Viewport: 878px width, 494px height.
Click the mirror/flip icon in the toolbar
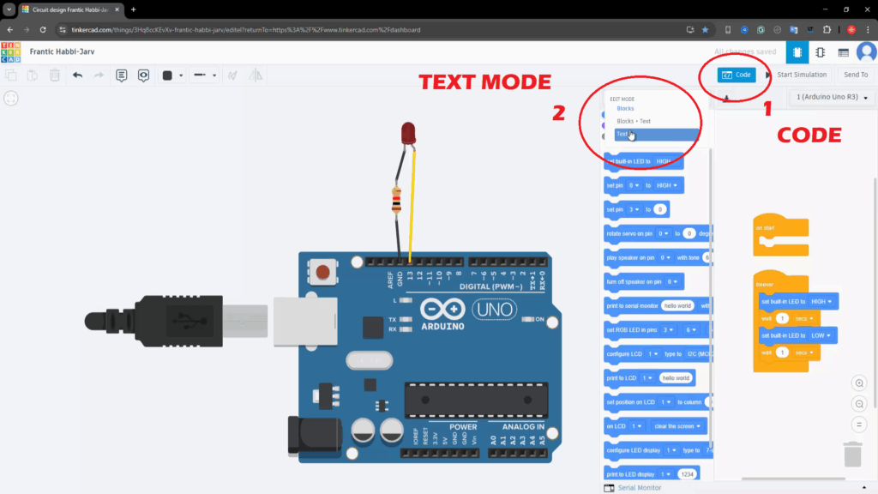pos(255,75)
